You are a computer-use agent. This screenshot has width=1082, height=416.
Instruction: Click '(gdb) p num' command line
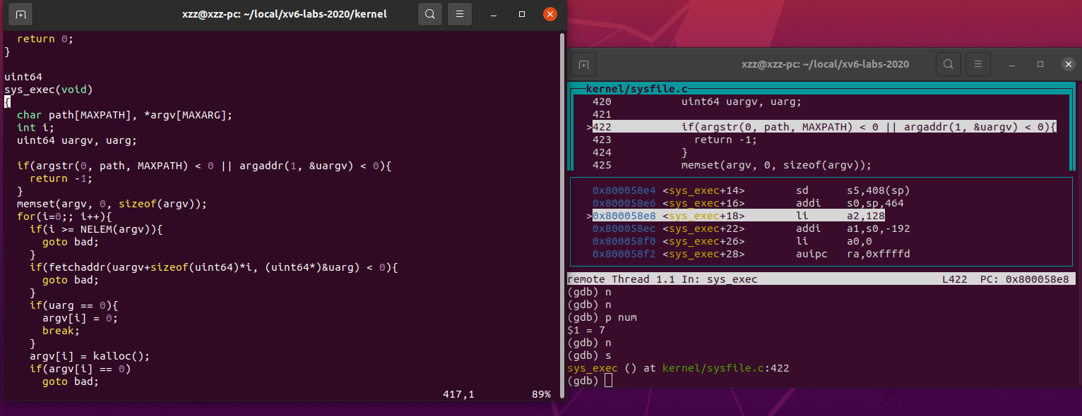[x=602, y=317]
